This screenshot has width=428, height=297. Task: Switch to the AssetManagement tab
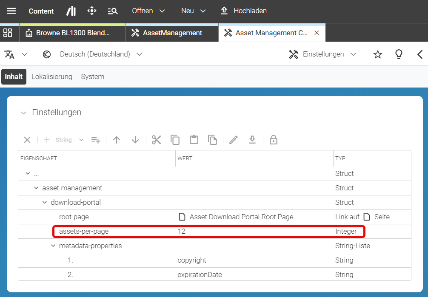(172, 33)
